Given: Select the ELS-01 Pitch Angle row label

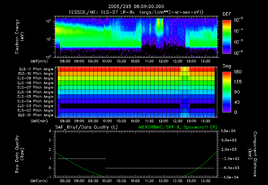Looking at the screenshot, I should click(36, 115).
